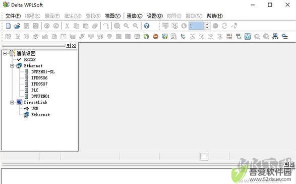Select Ethernet entry under DirectLink
296x184 pixels.
(40, 115)
